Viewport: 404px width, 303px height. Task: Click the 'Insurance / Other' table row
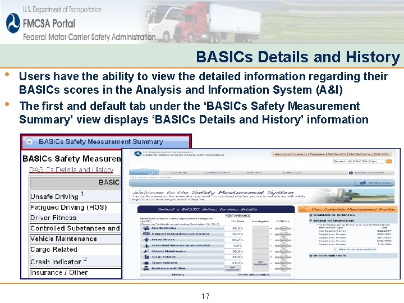(x=76, y=273)
